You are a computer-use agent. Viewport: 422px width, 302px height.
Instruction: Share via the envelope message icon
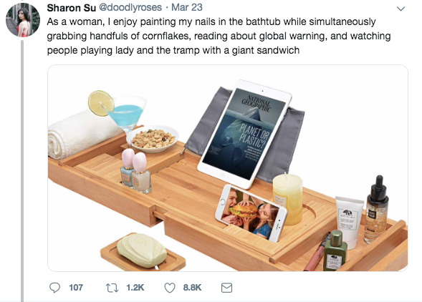pyautogui.click(x=226, y=288)
